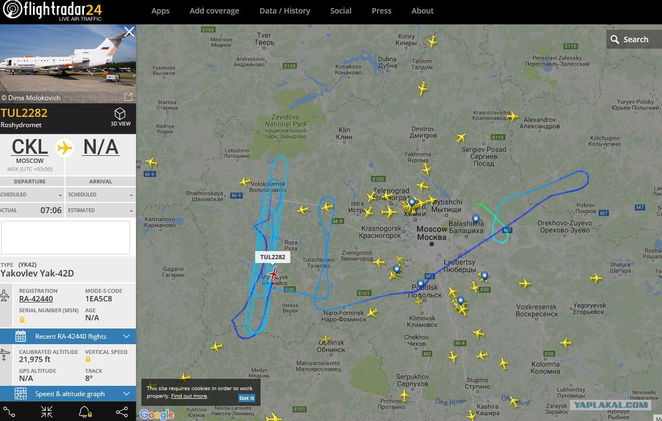Viewport: 662px width, 421px height.
Task: Click airport pin at Podolsk
Action: point(420,284)
